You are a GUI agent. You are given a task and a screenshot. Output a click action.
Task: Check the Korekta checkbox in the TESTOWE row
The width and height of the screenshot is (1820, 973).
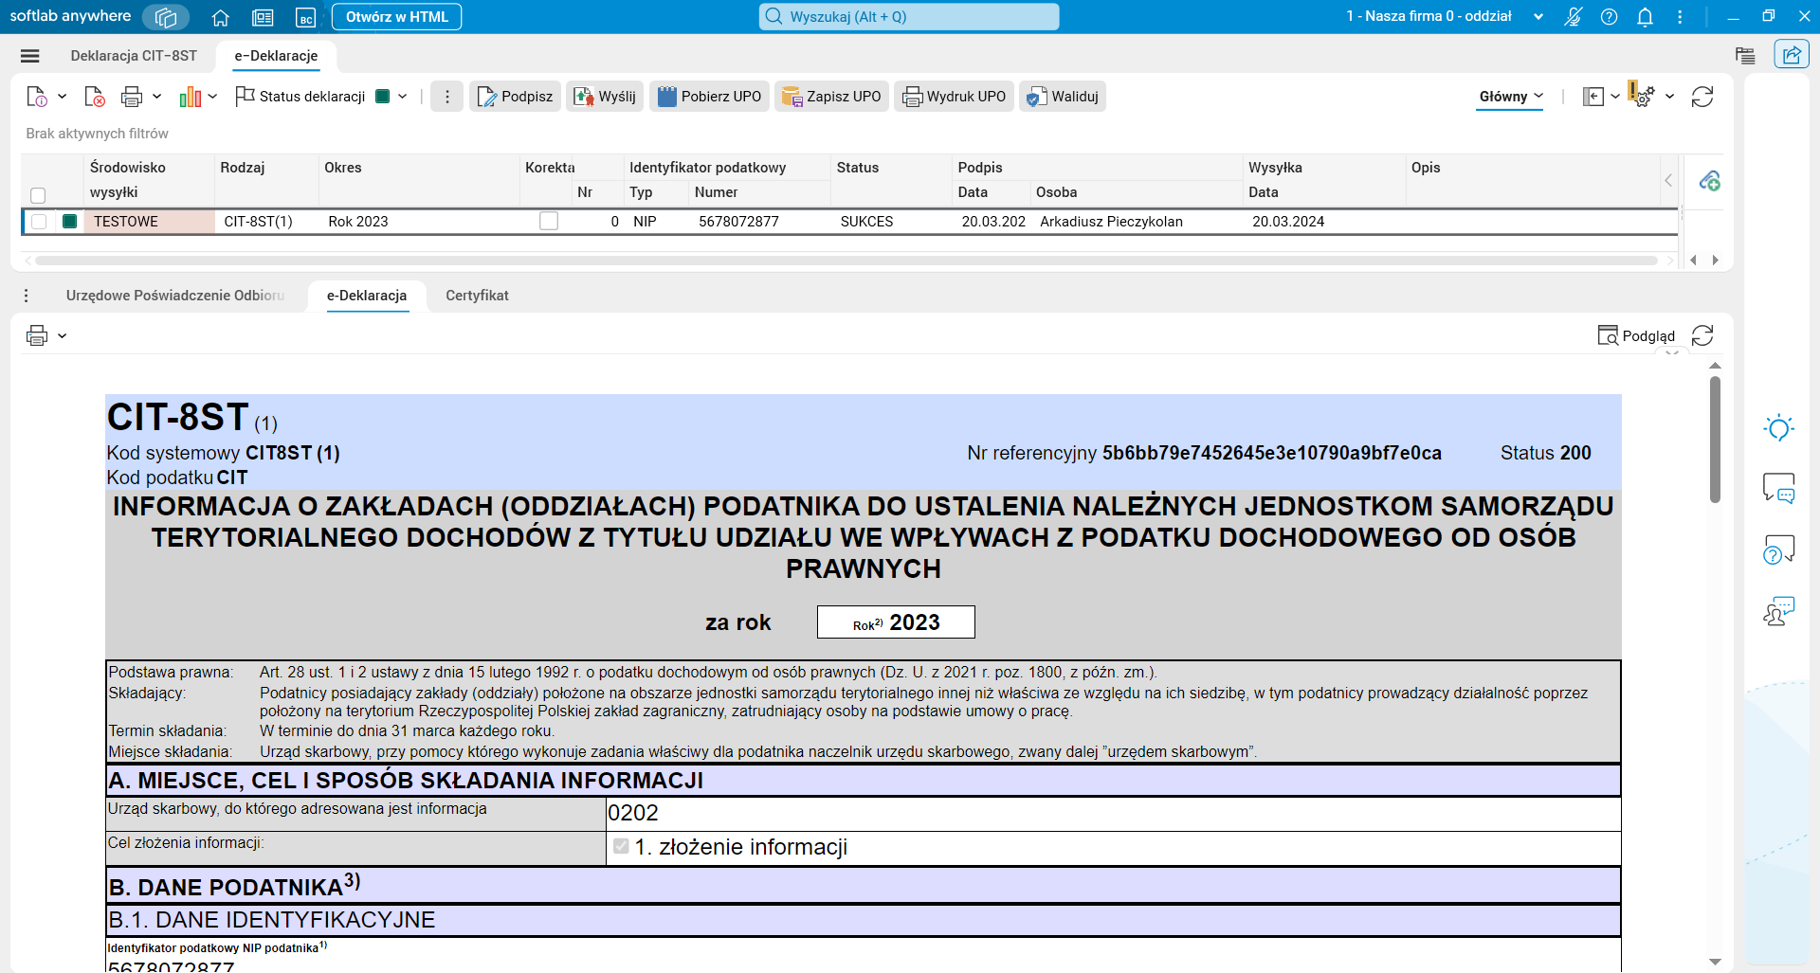(x=549, y=221)
